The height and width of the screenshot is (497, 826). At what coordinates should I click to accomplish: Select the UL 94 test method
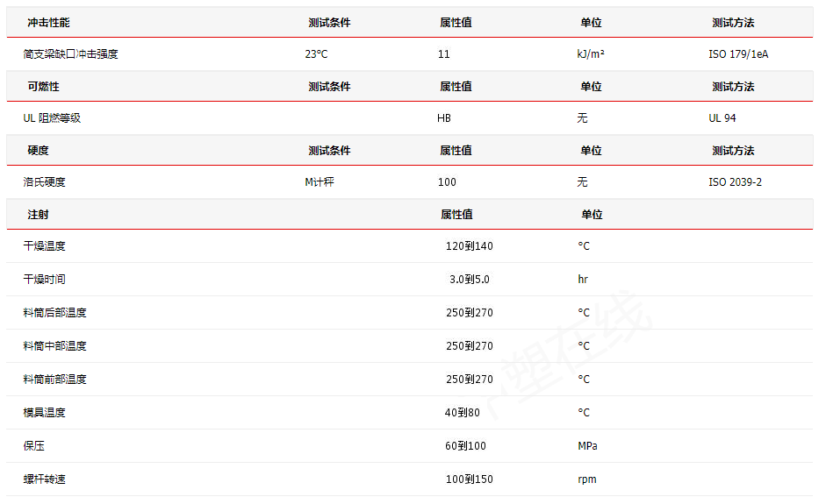point(722,118)
